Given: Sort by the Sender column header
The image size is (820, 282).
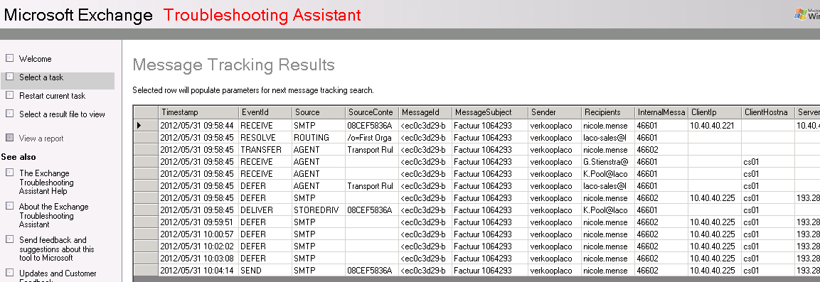Looking at the screenshot, I should [x=554, y=112].
